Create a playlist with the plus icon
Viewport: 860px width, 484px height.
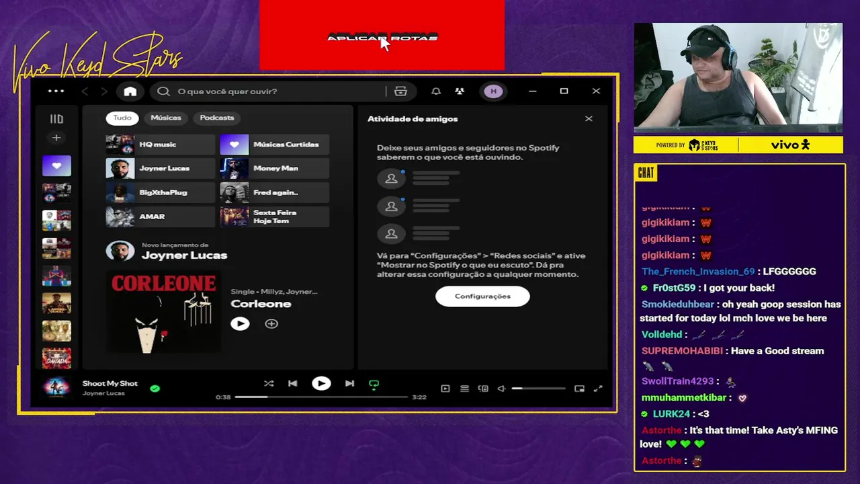(x=56, y=138)
